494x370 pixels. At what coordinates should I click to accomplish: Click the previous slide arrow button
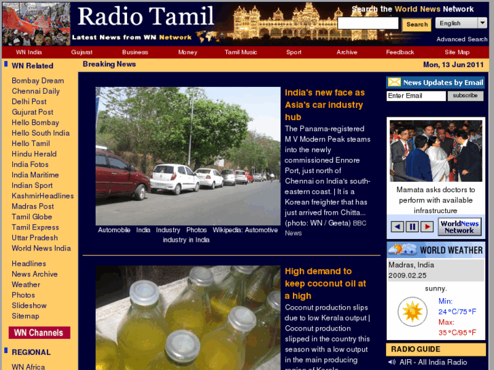(398, 226)
